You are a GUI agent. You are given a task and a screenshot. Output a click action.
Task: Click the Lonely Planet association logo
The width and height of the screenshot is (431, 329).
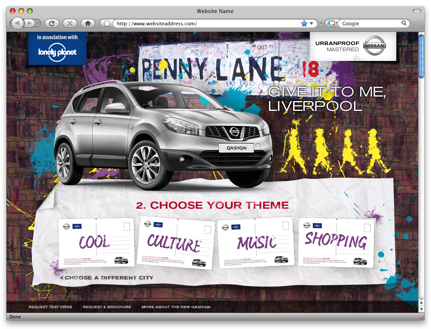tap(57, 48)
